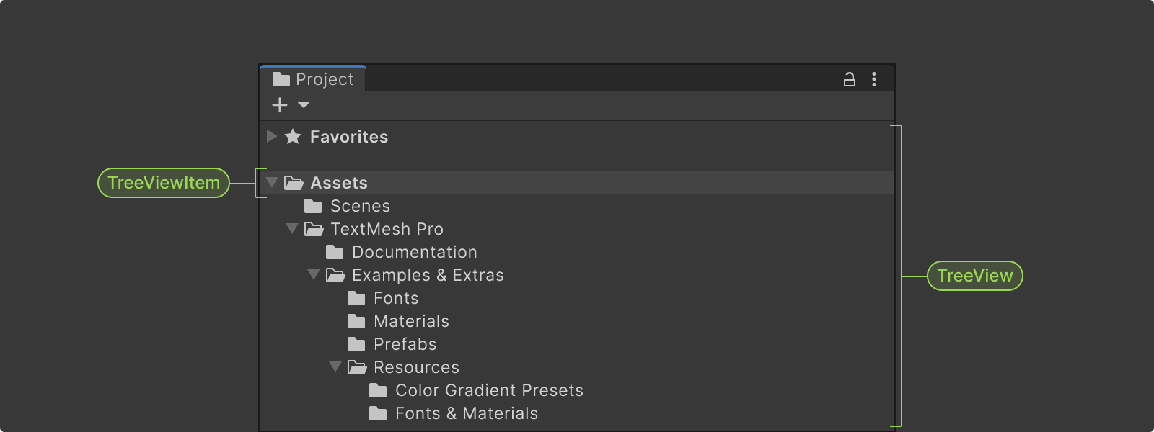Image resolution: width=1154 pixels, height=432 pixels.
Task: Collapse the Resources folder arrow
Action: coord(335,366)
